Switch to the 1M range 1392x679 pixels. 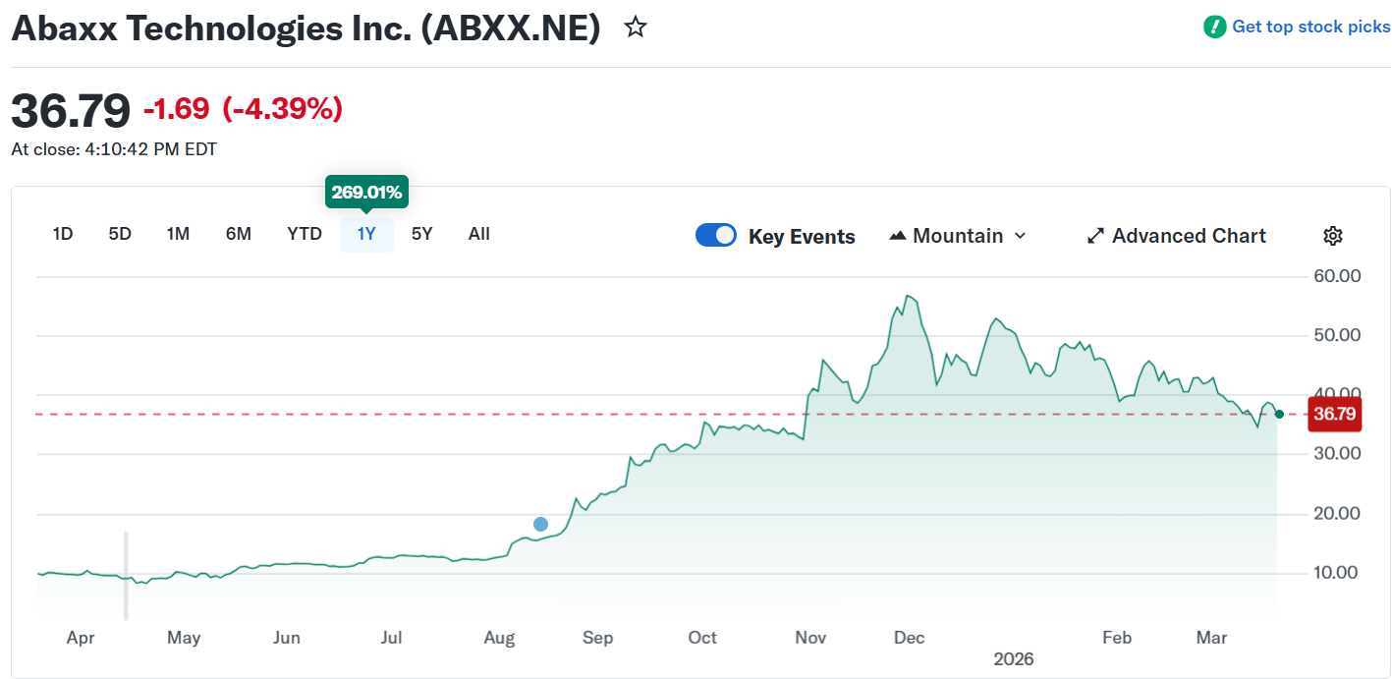click(x=178, y=234)
